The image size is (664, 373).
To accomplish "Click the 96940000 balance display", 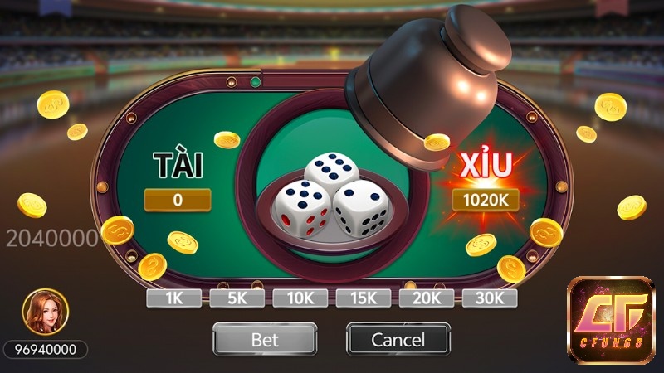I will (46, 350).
